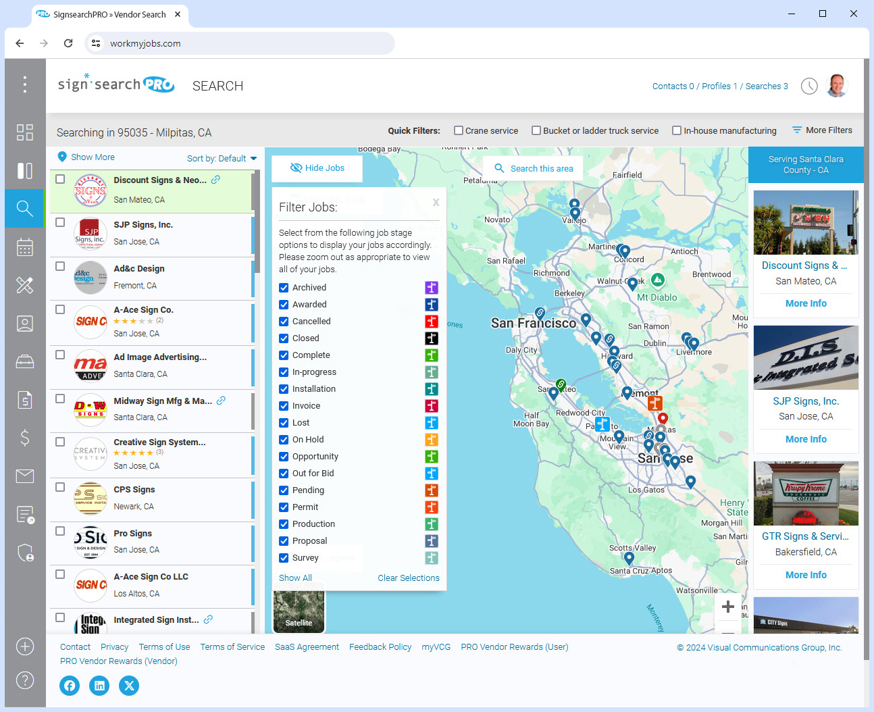Click Clear Selections link
The height and width of the screenshot is (712, 874).
tap(409, 578)
